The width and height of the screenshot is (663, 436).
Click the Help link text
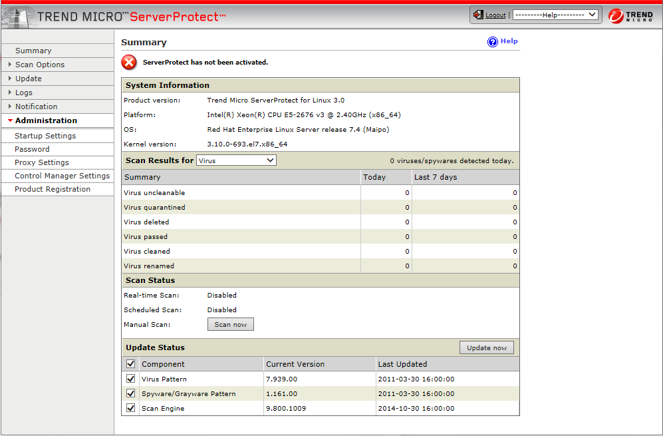(x=509, y=41)
